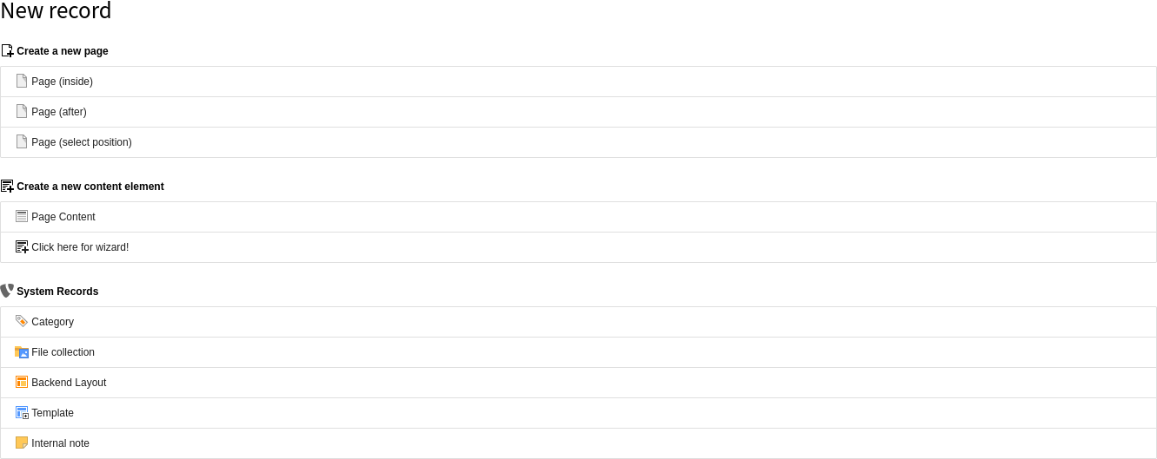Click the Page (inside) document icon

pos(22,81)
